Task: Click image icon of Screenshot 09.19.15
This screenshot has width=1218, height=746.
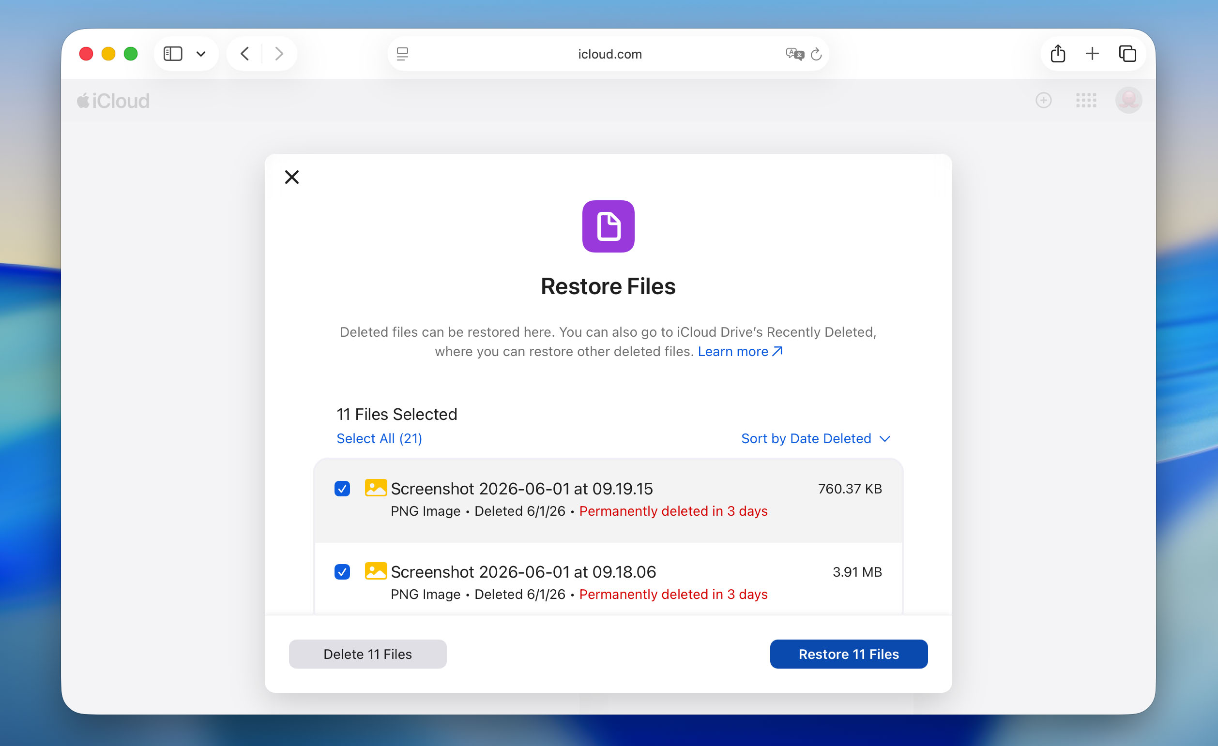Action: 376,488
